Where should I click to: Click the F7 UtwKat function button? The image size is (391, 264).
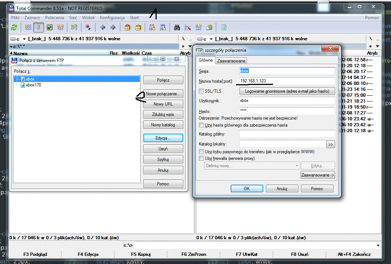pos(247,254)
